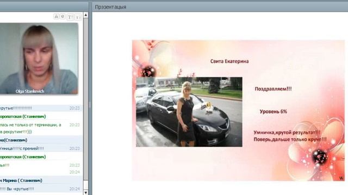Click the Olga Stankevich name label
Image resolution: width=348 pixels, height=195 pixels.
pos(30,92)
